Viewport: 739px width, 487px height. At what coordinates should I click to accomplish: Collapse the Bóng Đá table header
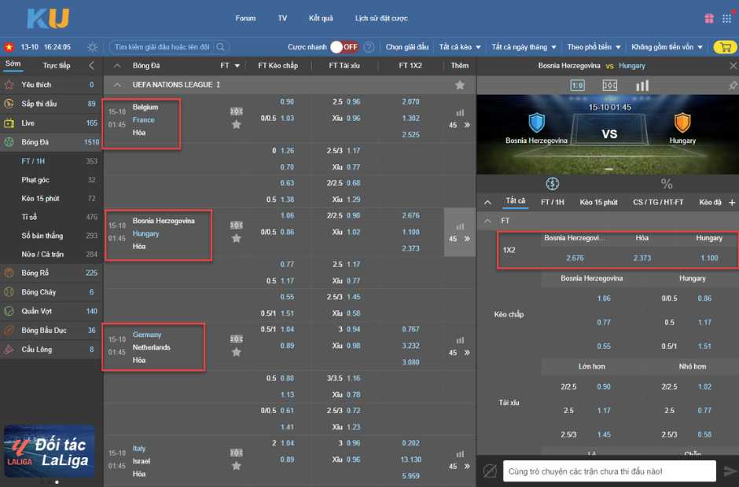coord(117,66)
